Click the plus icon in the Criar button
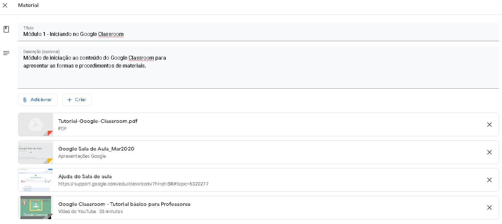The height and width of the screenshot is (224, 502). (x=69, y=100)
